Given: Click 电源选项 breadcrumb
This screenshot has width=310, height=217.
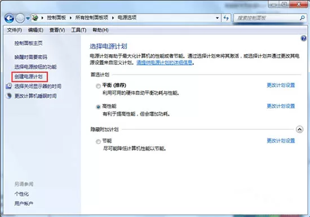Looking at the screenshot, I should pyautogui.click(x=127, y=18).
